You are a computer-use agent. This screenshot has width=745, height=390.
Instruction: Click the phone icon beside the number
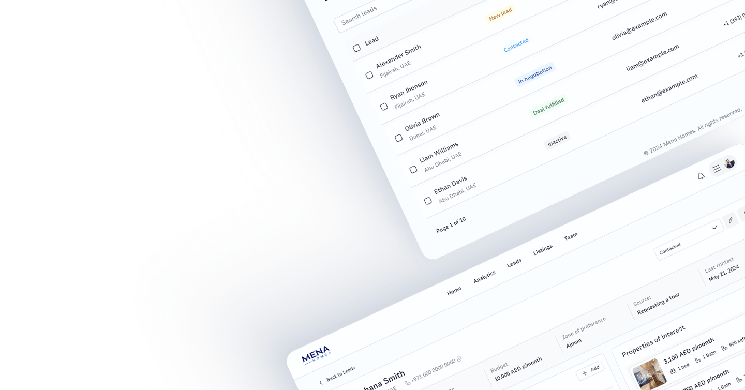(x=407, y=382)
